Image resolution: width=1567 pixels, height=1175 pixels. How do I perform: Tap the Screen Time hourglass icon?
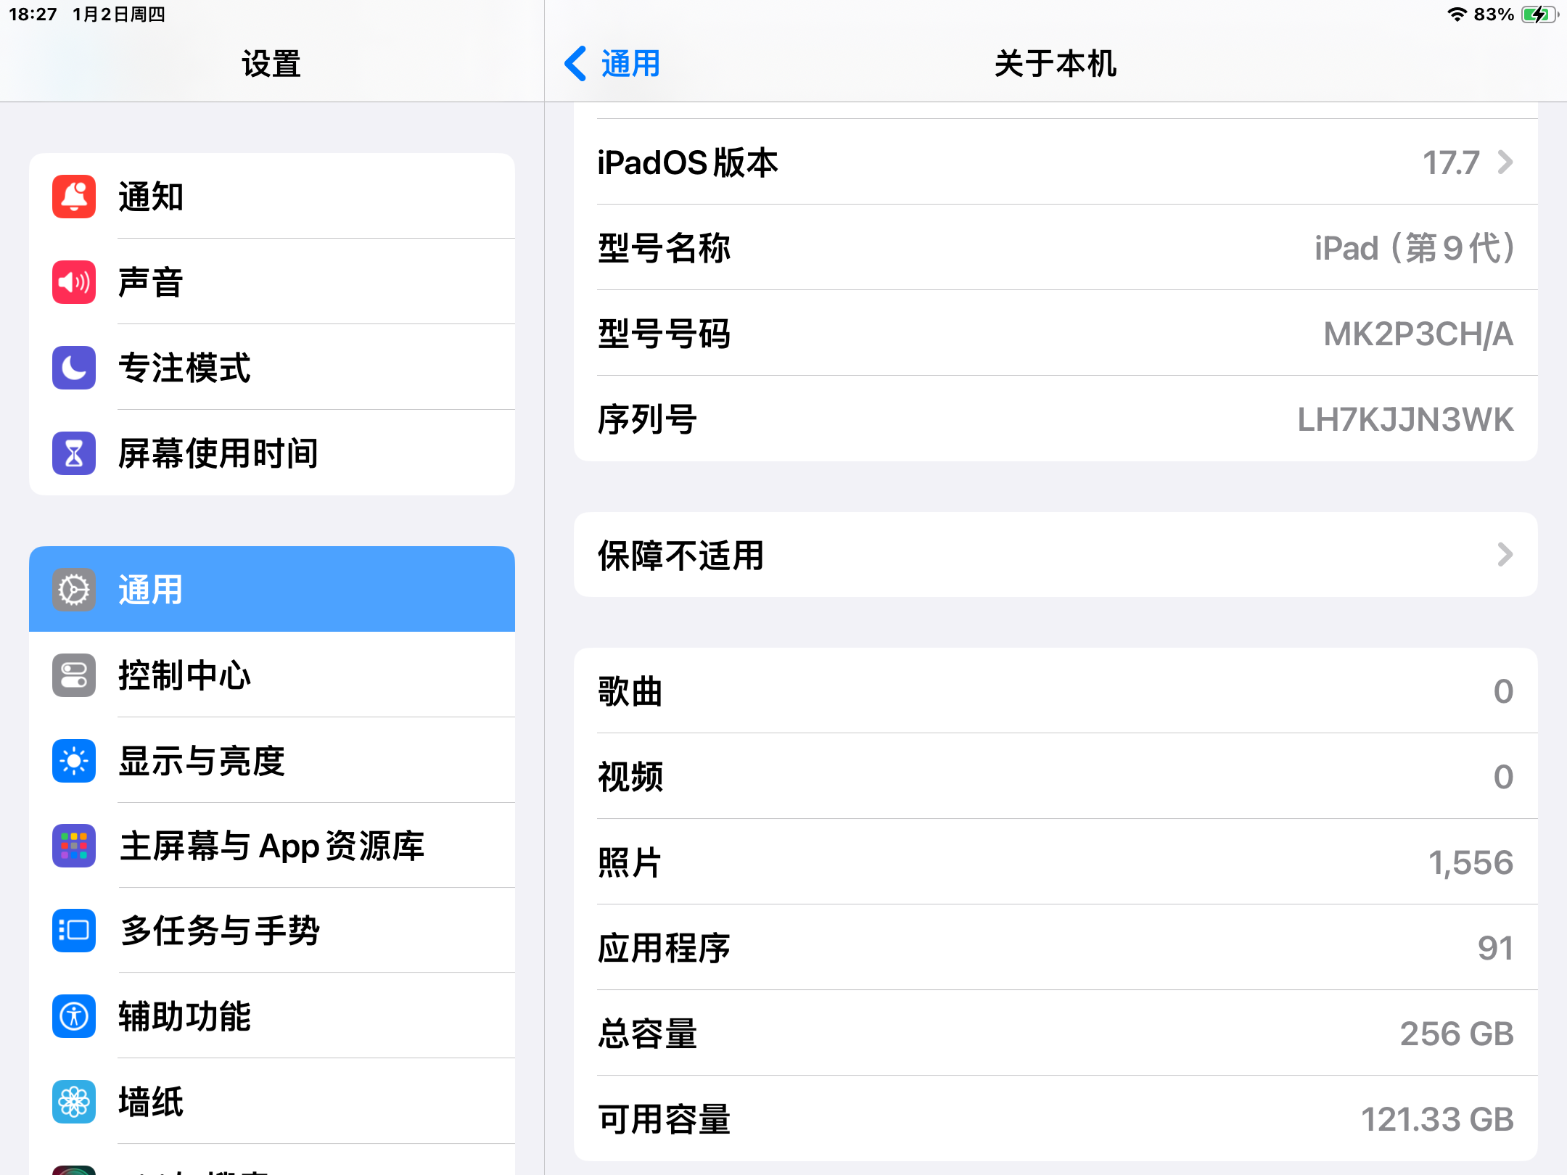click(x=74, y=453)
